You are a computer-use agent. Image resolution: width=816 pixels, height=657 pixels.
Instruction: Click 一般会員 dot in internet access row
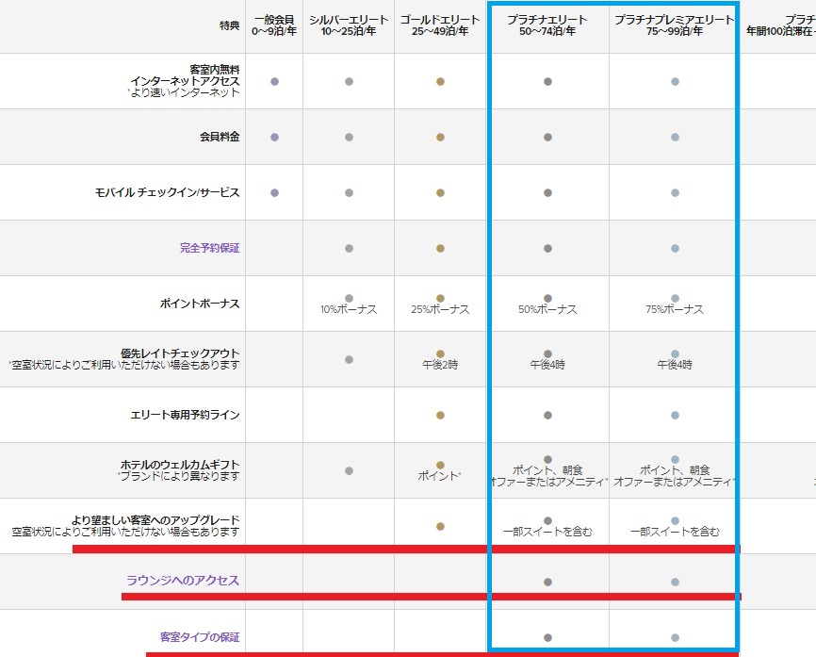(x=275, y=82)
